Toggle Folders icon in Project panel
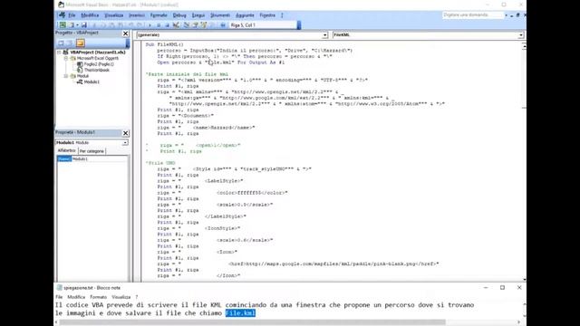 point(81,43)
